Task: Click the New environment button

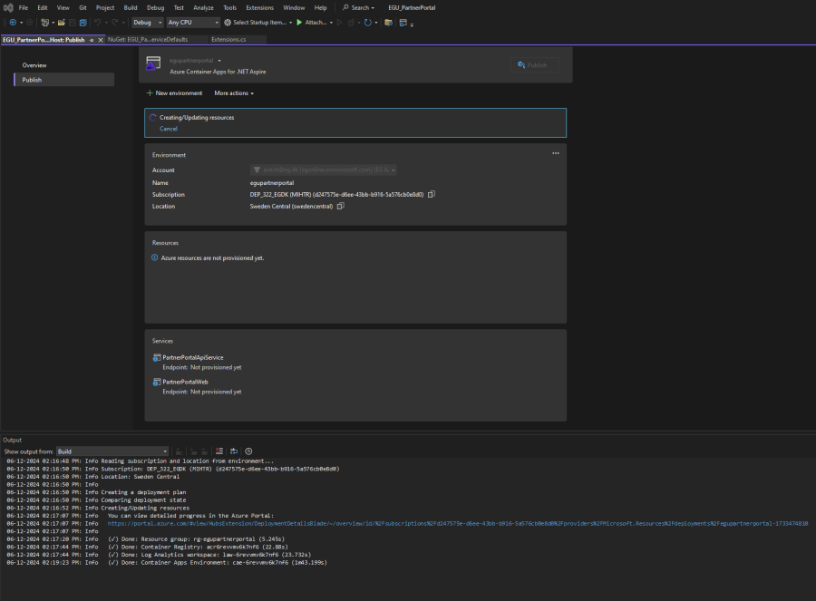Action: pyautogui.click(x=174, y=93)
